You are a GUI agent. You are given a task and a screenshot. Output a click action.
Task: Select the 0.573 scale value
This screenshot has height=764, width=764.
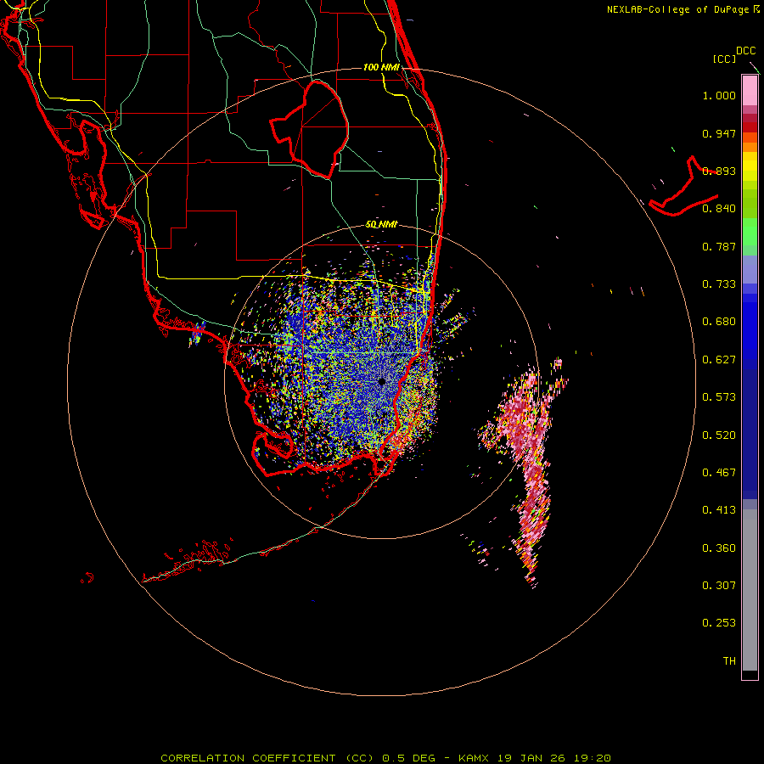coord(719,397)
